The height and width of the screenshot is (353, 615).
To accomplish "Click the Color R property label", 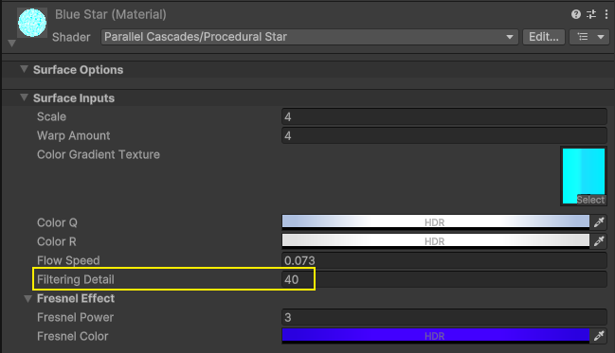I will [57, 241].
